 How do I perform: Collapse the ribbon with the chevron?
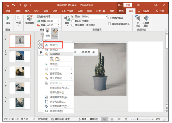pyautogui.click(x=166, y=30)
